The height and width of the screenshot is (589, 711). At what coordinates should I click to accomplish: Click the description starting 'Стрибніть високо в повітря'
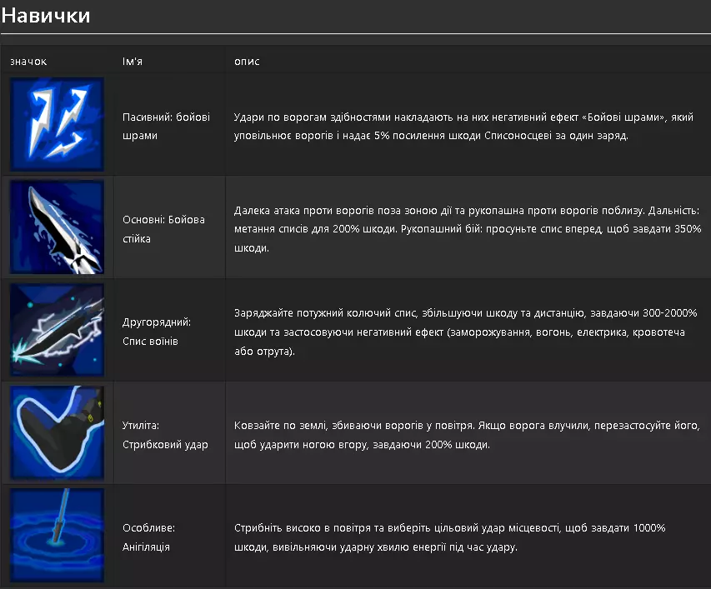pos(450,537)
